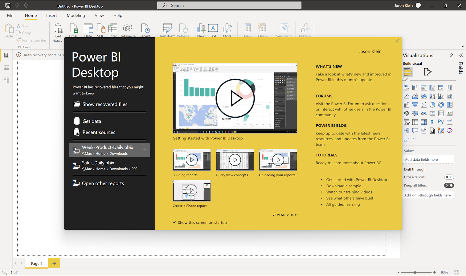
Task: Expand the Fields pane
Action: 461,55
